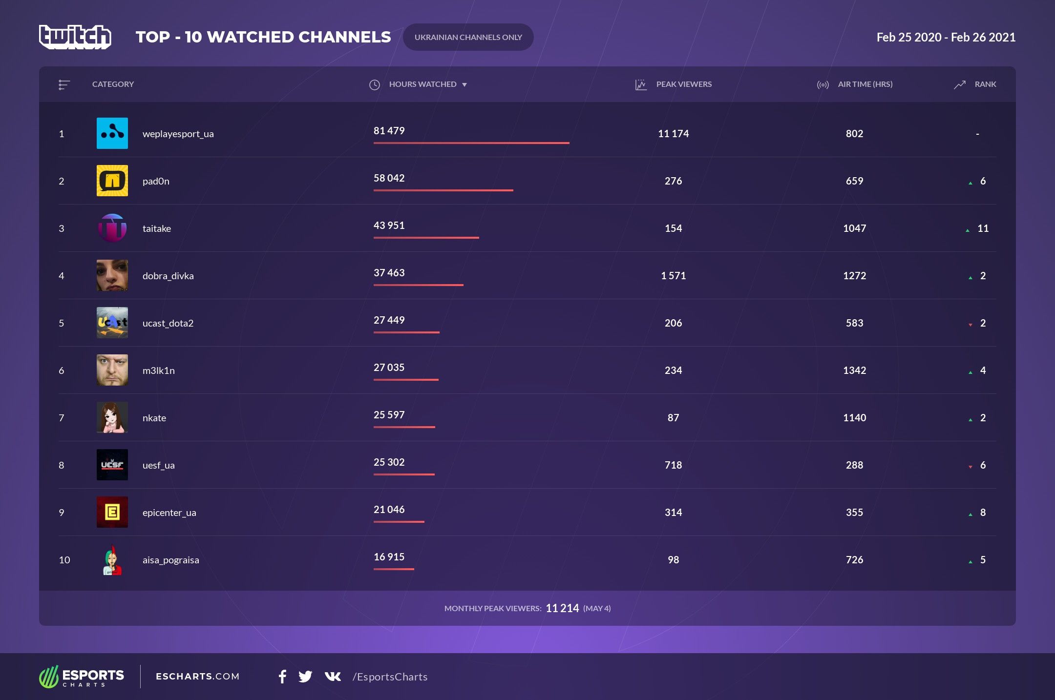
Task: Click the aisa_pograisa channel avatar
Action: [112, 559]
